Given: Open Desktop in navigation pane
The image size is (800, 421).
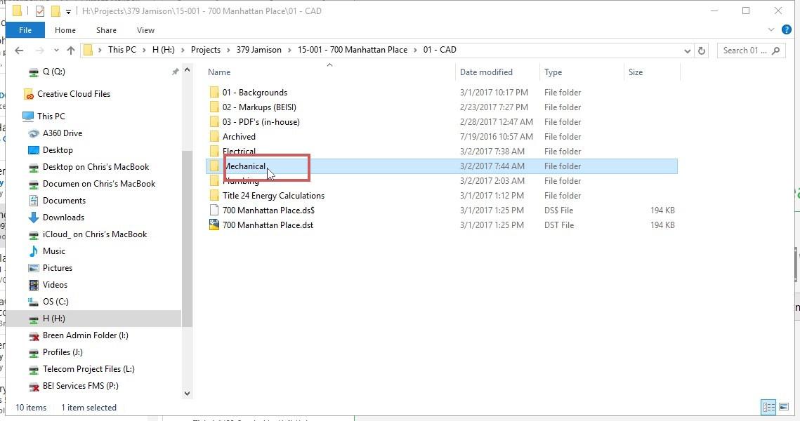Looking at the screenshot, I should coord(58,150).
